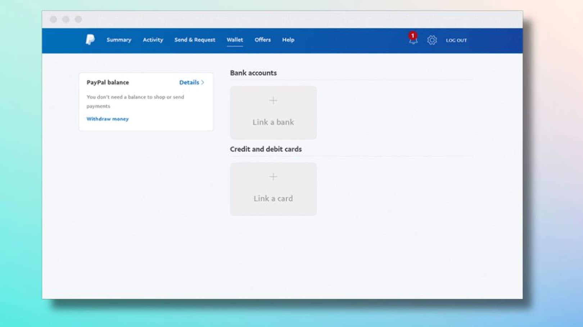Open the Help menu item

(x=288, y=40)
